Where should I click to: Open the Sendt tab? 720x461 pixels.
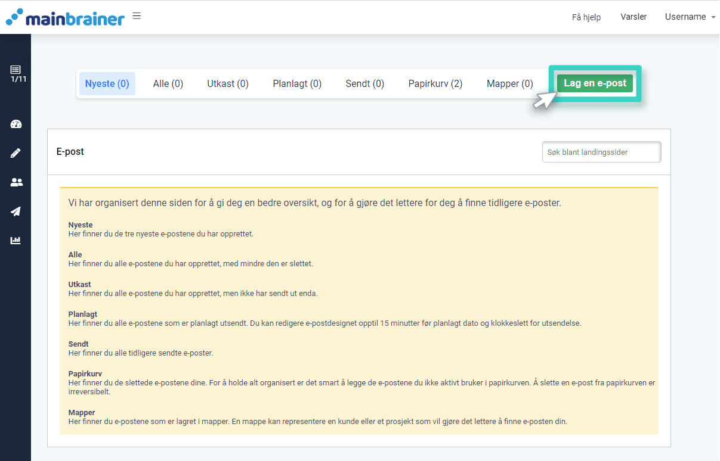click(x=364, y=83)
